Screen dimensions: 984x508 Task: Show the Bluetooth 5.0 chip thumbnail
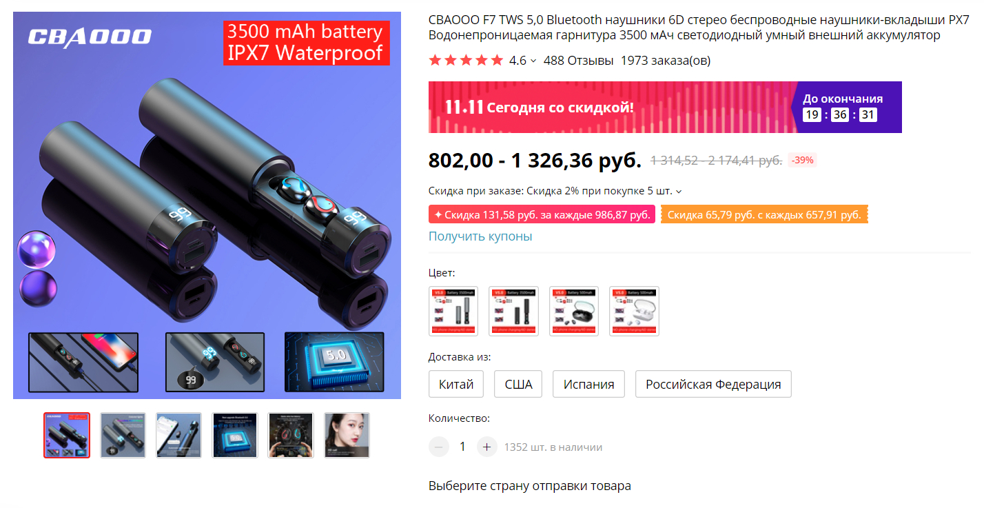coord(235,435)
